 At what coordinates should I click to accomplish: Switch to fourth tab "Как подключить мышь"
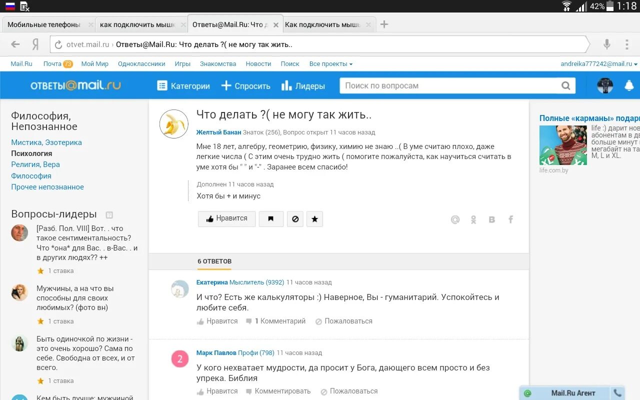click(323, 24)
